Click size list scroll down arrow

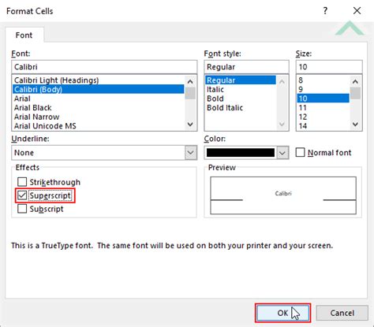click(355, 124)
